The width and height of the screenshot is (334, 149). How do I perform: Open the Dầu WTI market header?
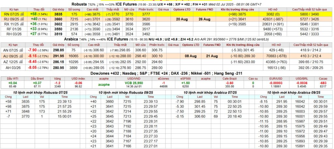pos(13,79)
